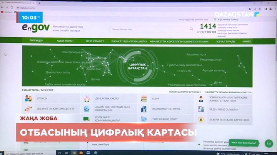Open Жылжымайтын мүлік category
The height and width of the screenshot is (155, 277).
pyautogui.click(x=166, y=109)
